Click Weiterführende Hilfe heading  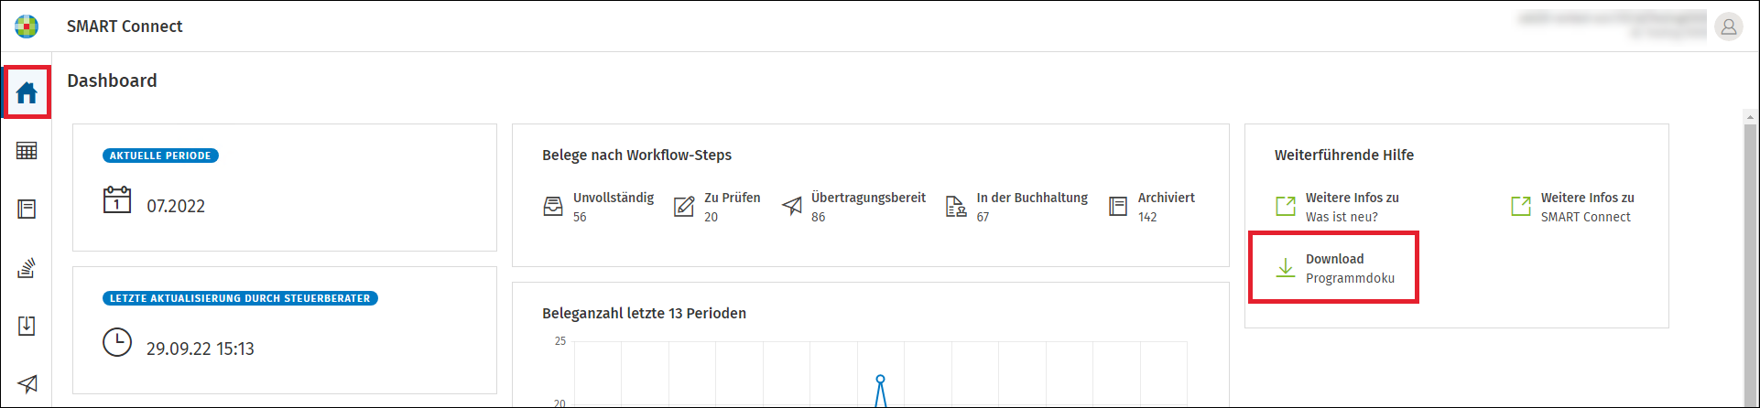click(x=1344, y=156)
